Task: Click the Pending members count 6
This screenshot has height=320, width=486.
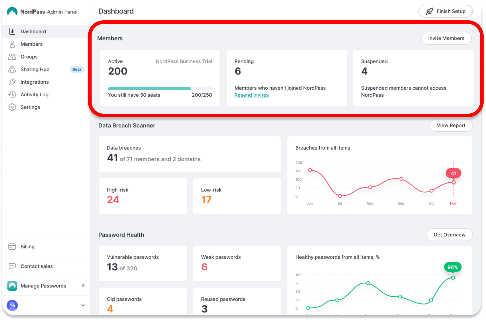Action: point(238,71)
